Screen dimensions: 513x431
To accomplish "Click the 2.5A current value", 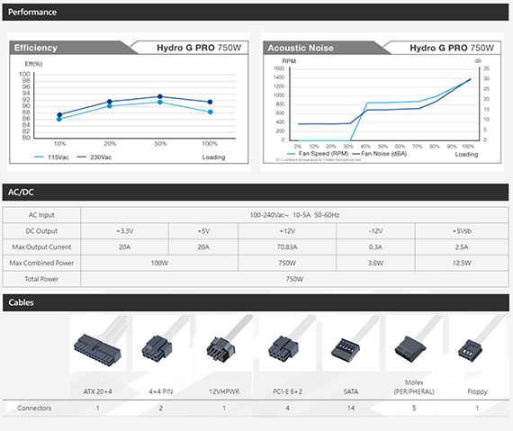I will [462, 247].
